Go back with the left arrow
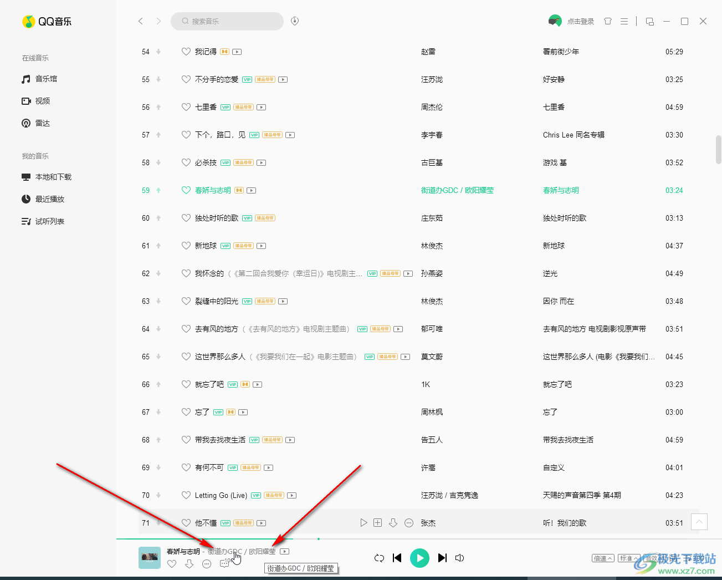This screenshot has height=580, width=722. tap(141, 21)
